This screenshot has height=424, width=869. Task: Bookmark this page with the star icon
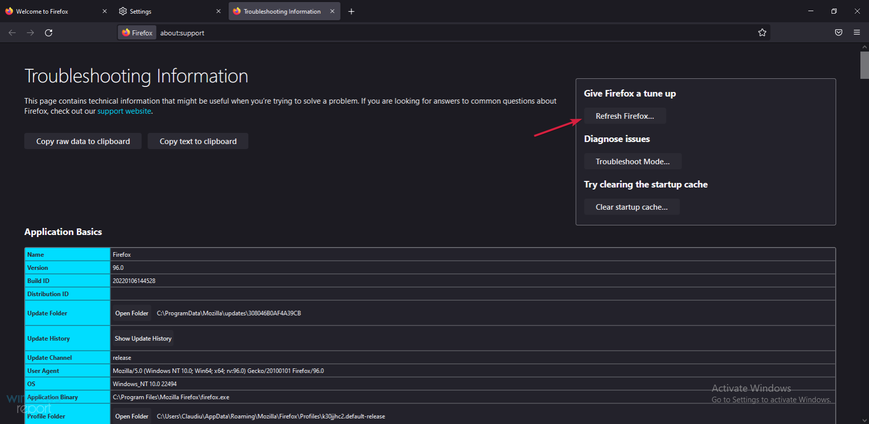tap(762, 33)
